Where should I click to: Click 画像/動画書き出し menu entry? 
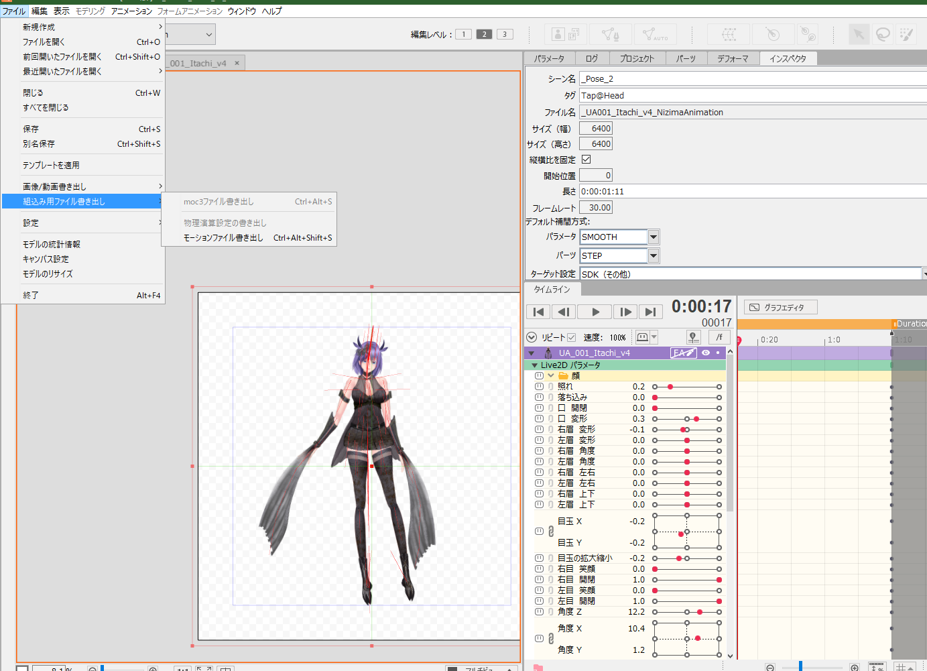[x=83, y=187]
